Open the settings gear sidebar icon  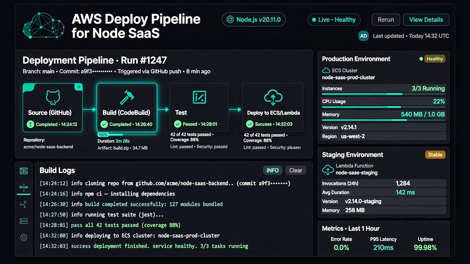point(24,237)
